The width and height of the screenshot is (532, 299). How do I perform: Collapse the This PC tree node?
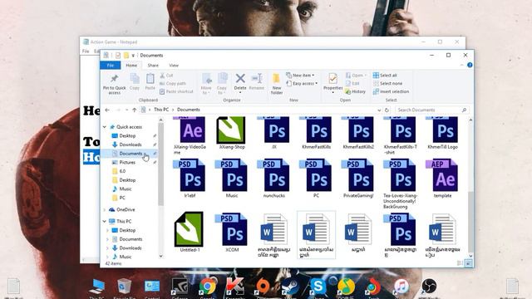pyautogui.click(x=105, y=222)
